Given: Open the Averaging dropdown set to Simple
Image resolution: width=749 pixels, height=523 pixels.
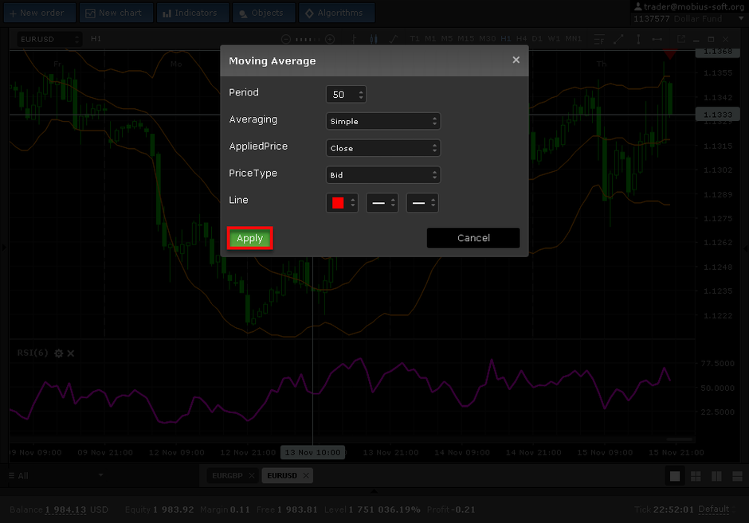Looking at the screenshot, I should [382, 121].
